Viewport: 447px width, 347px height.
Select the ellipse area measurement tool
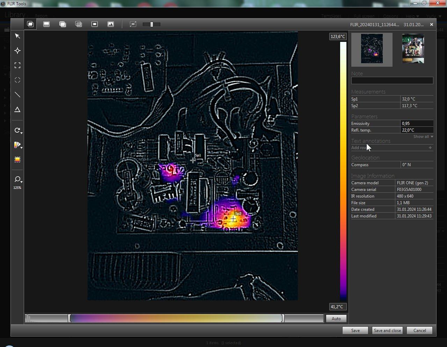[x=17, y=80]
